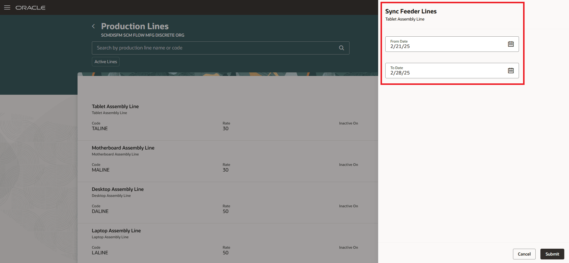This screenshot has height=263, width=569.
Task: Open the Desktop Assembly Line entry
Action: [118, 189]
